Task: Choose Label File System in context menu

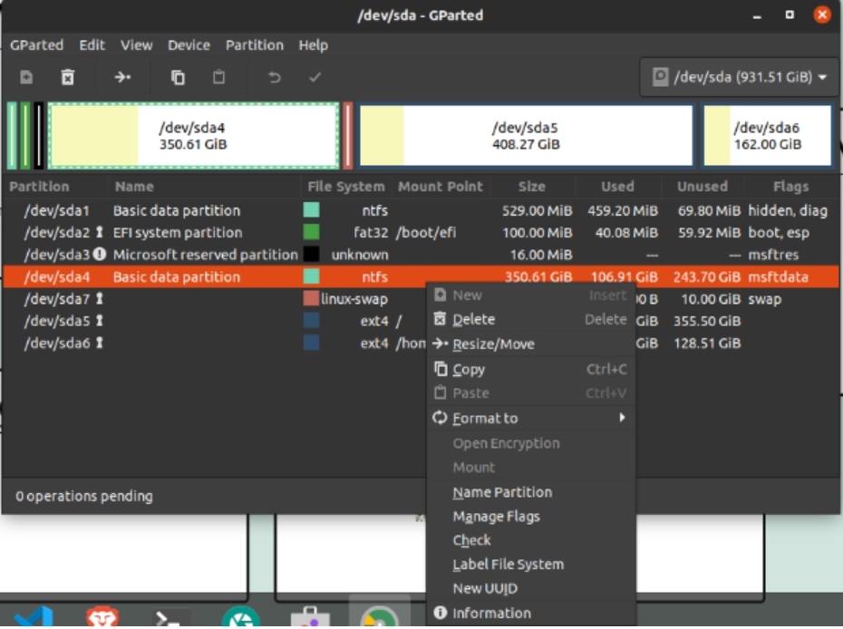Action: pyautogui.click(x=530, y=565)
